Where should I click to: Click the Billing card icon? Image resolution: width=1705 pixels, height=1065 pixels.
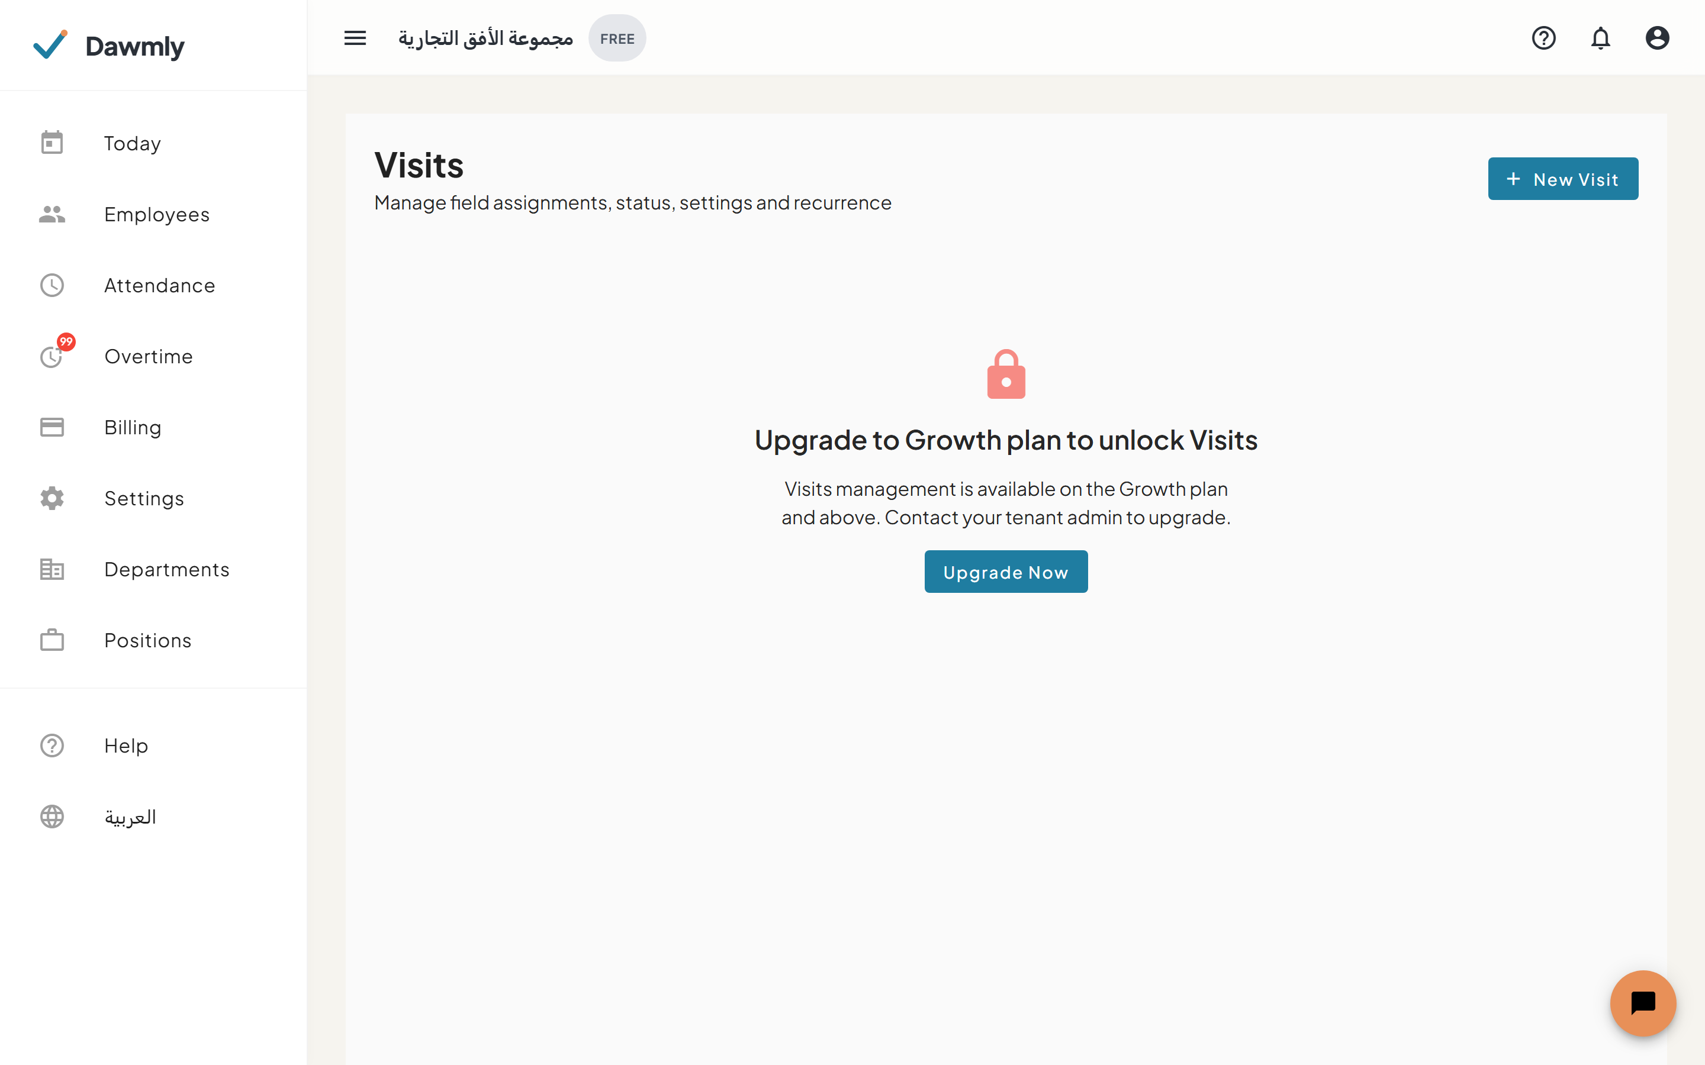tap(52, 428)
